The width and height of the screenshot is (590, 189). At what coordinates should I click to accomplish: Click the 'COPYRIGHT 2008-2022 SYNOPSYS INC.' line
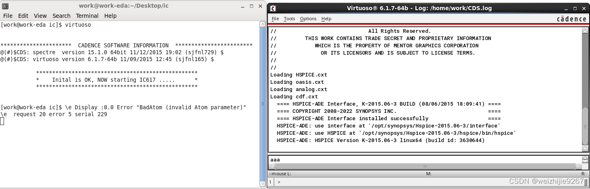pos(389,111)
